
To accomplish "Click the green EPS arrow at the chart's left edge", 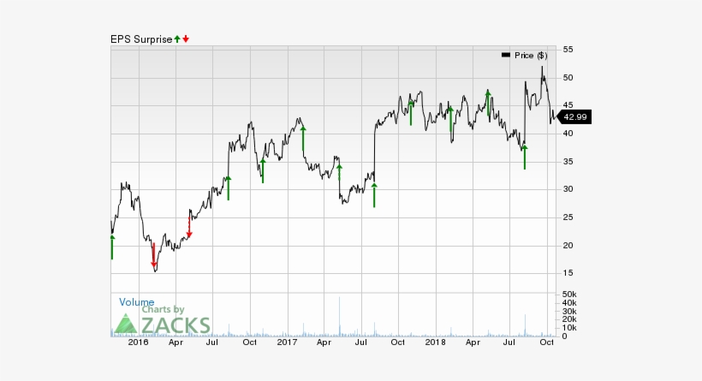I will [x=112, y=247].
